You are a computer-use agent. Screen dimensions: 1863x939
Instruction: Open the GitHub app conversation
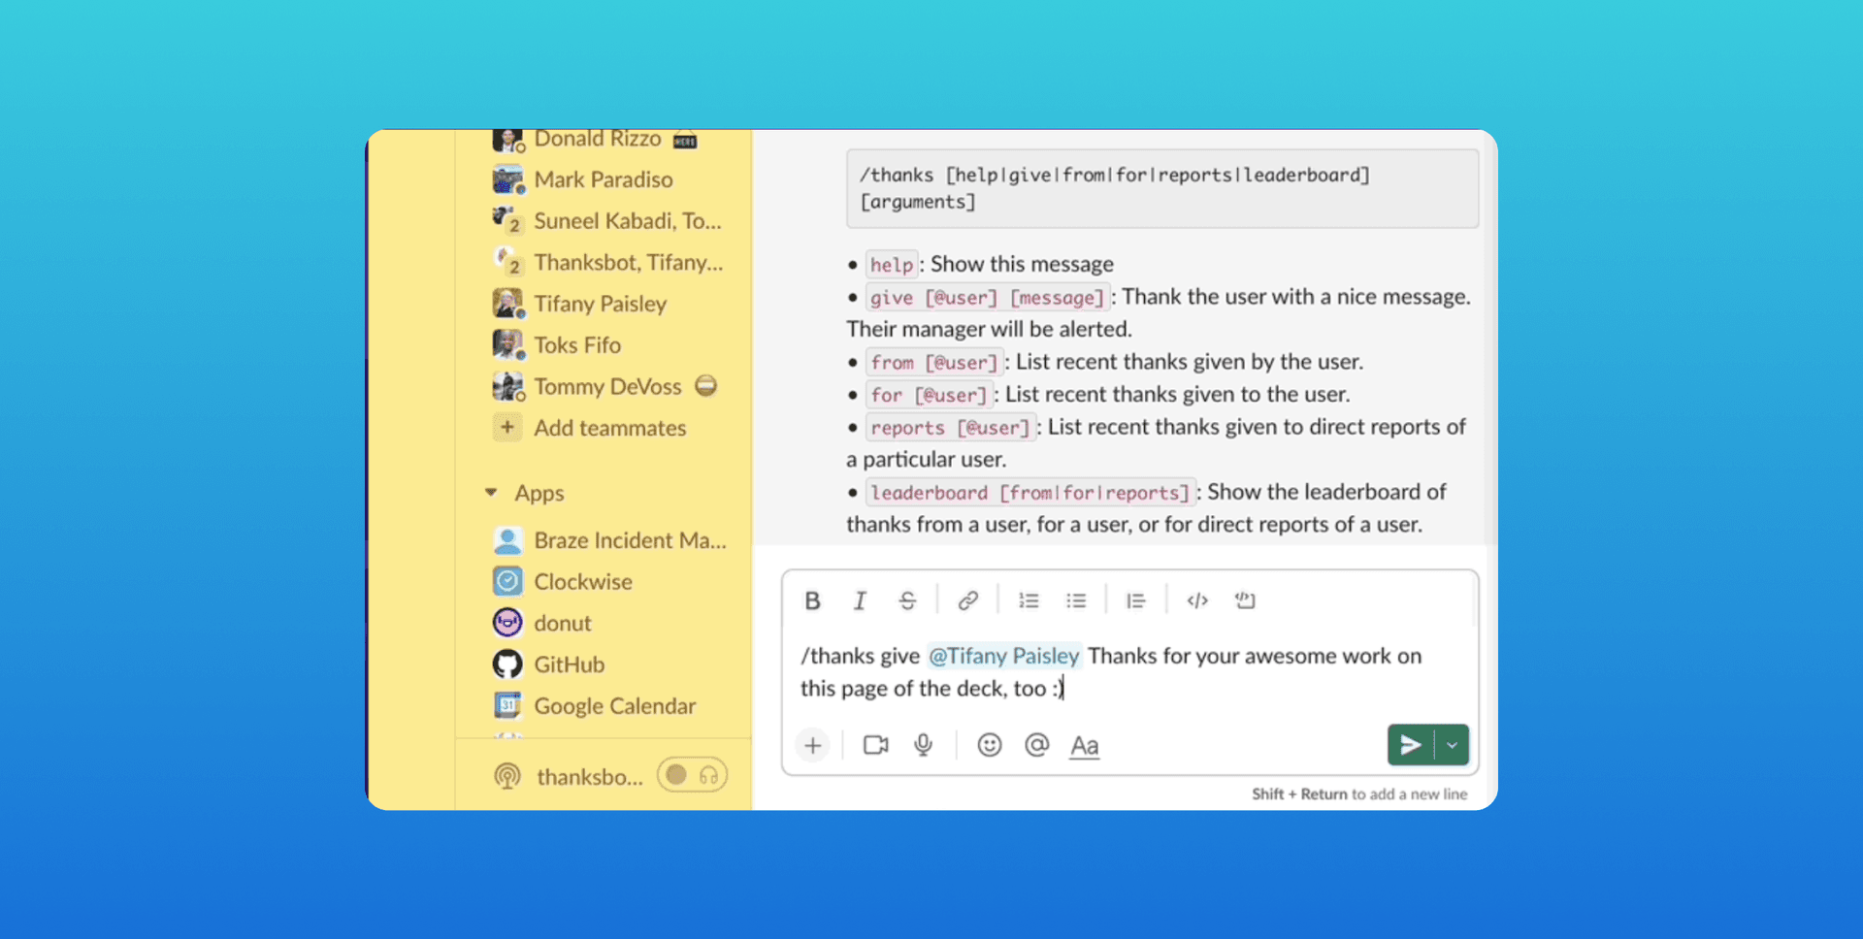coord(569,664)
